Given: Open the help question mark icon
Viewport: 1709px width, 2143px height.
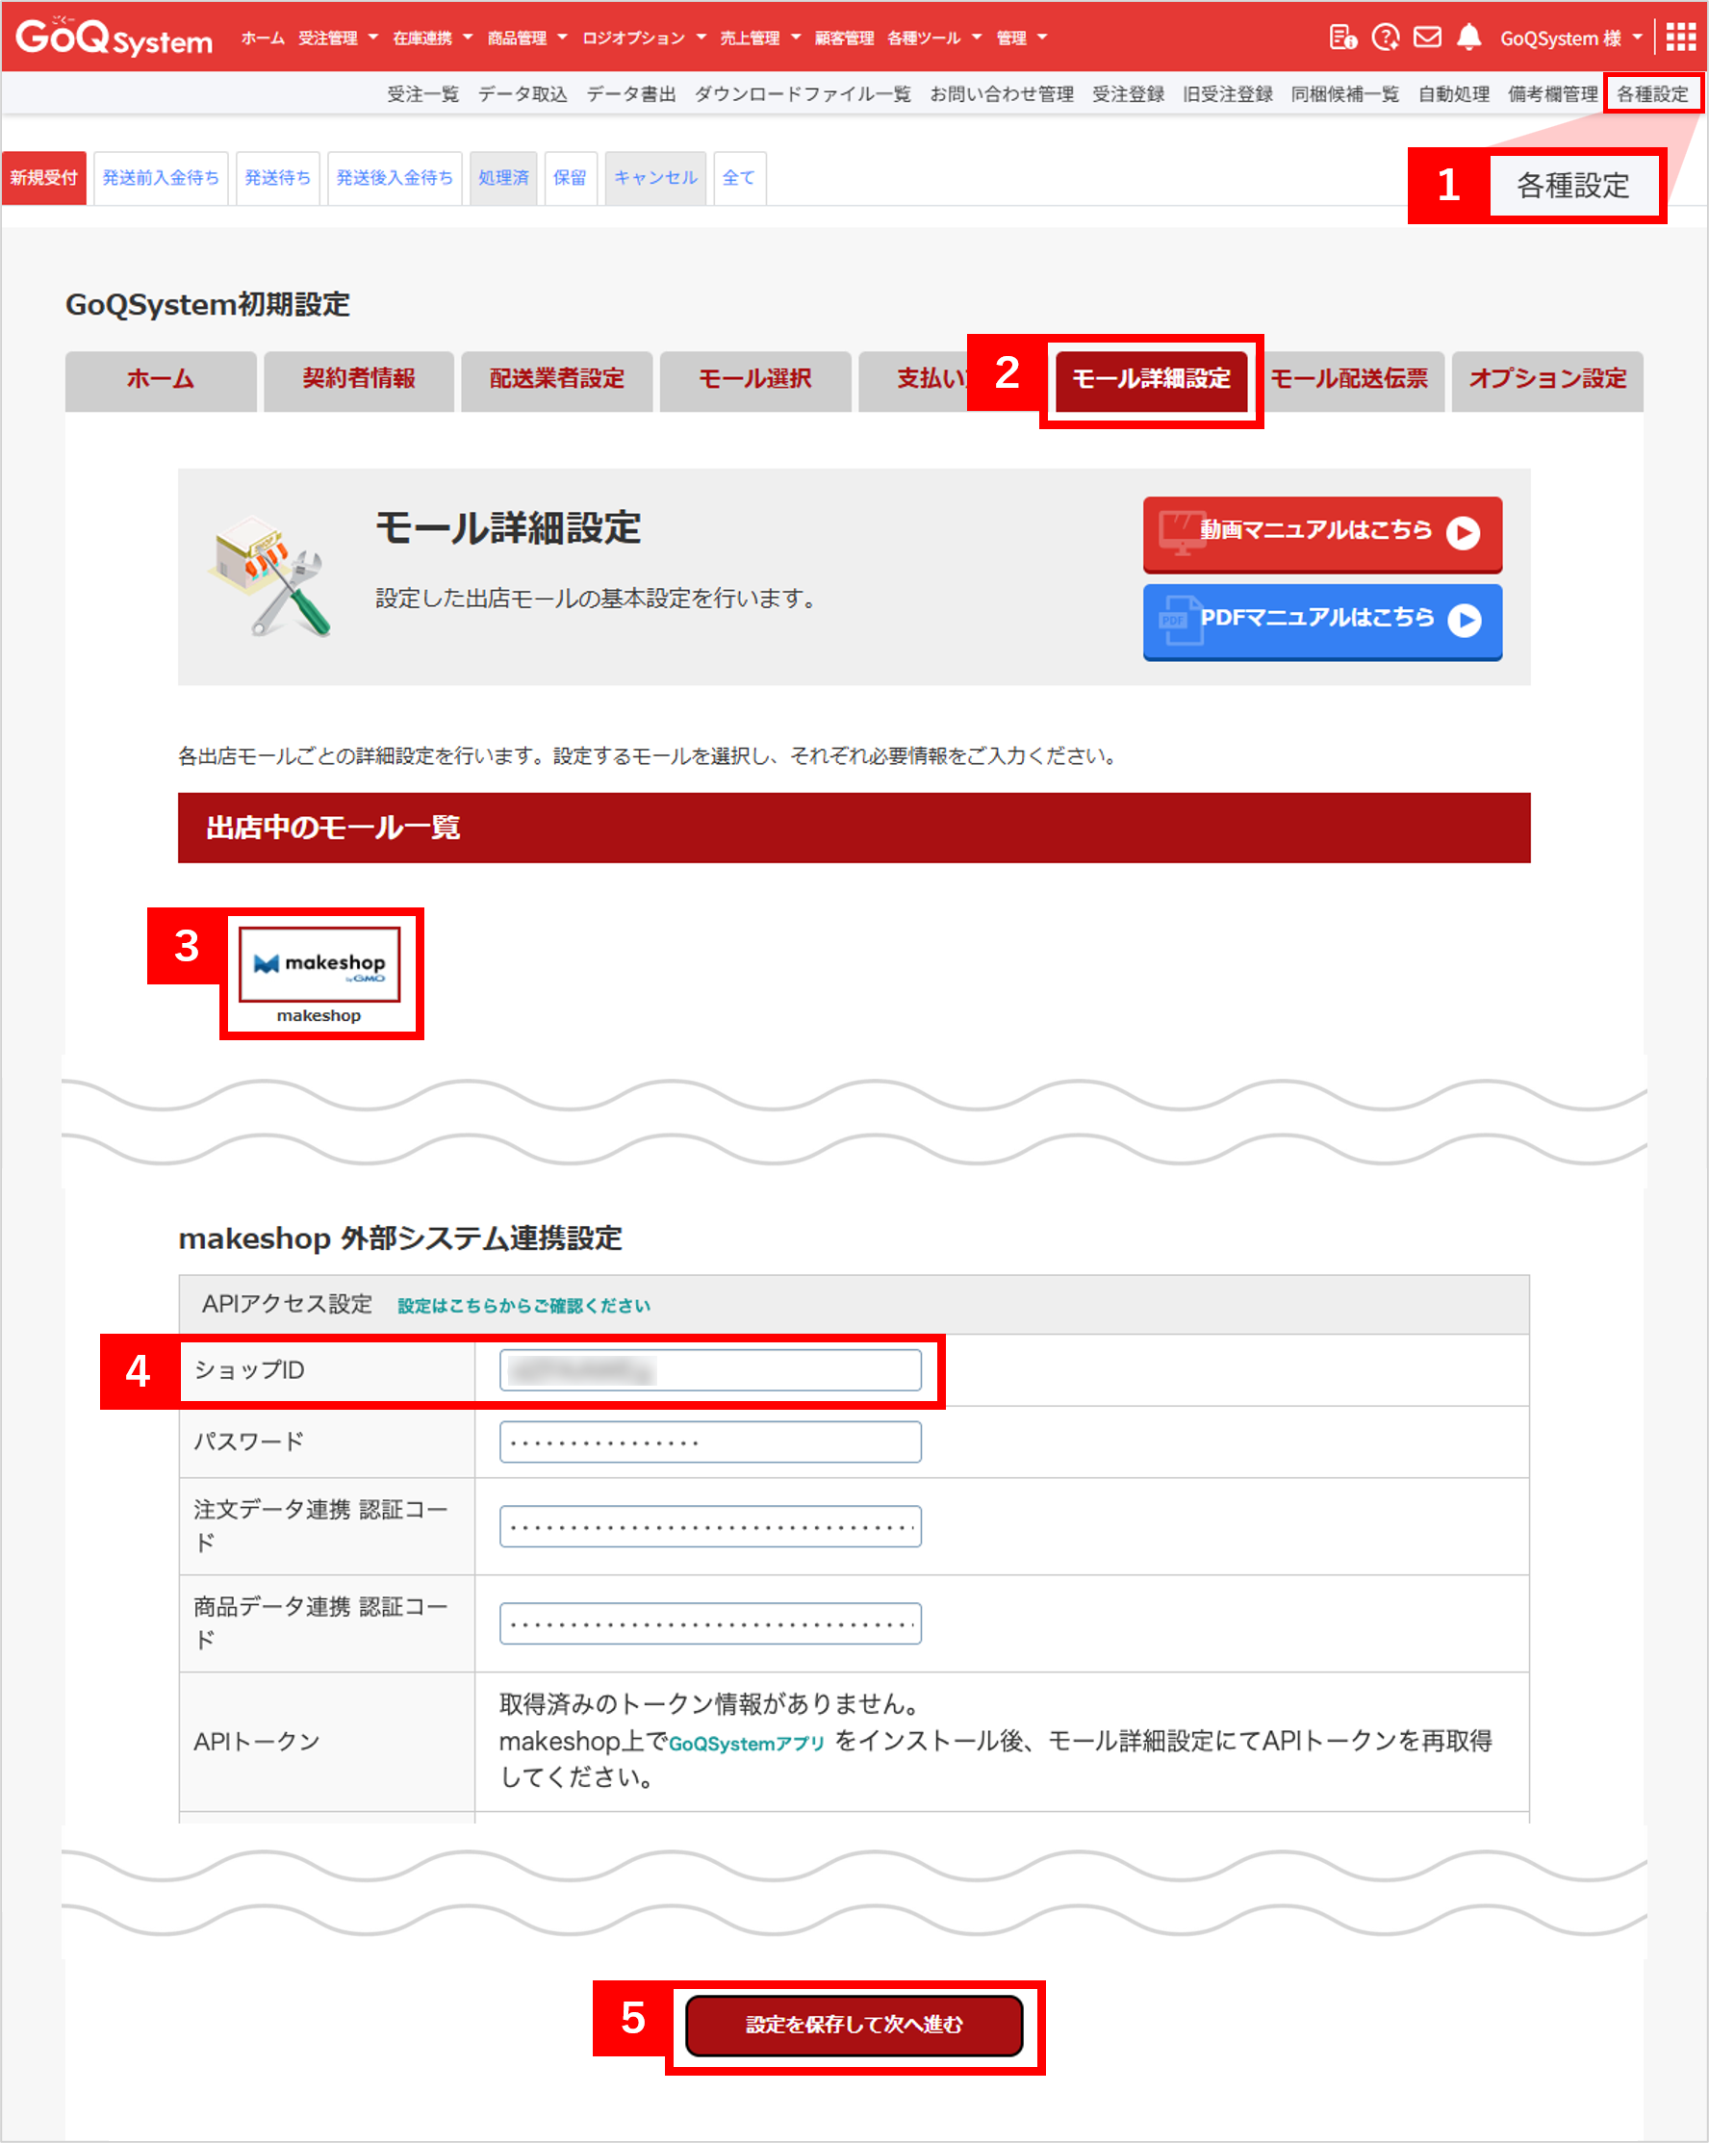Looking at the screenshot, I should 1385,38.
